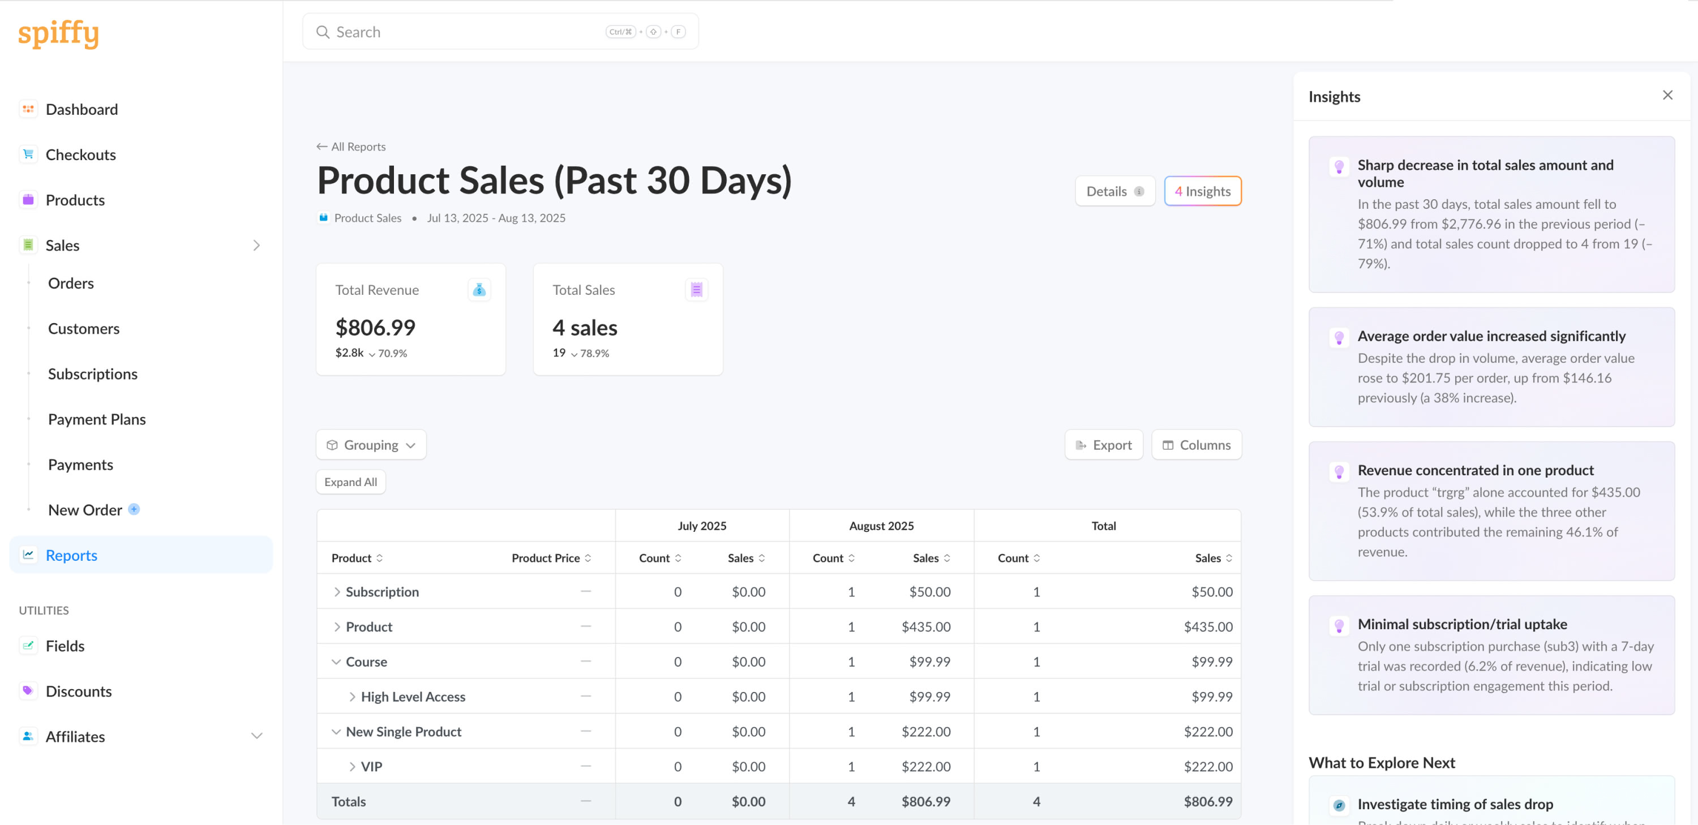Collapse the Course row

pos(336,661)
